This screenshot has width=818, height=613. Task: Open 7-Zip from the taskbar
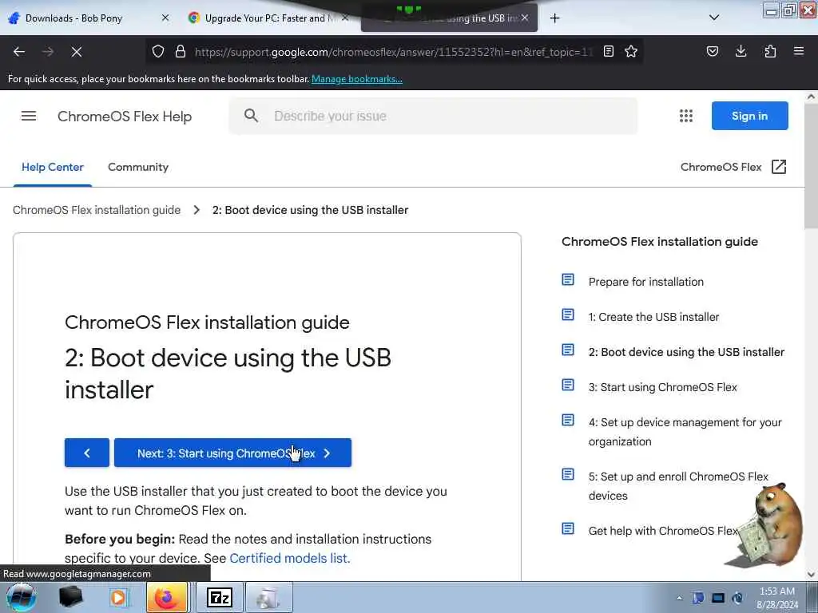tap(219, 597)
